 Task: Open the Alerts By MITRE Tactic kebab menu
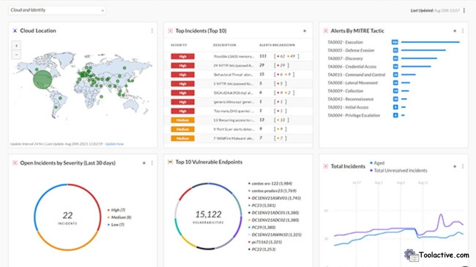pos(463,31)
